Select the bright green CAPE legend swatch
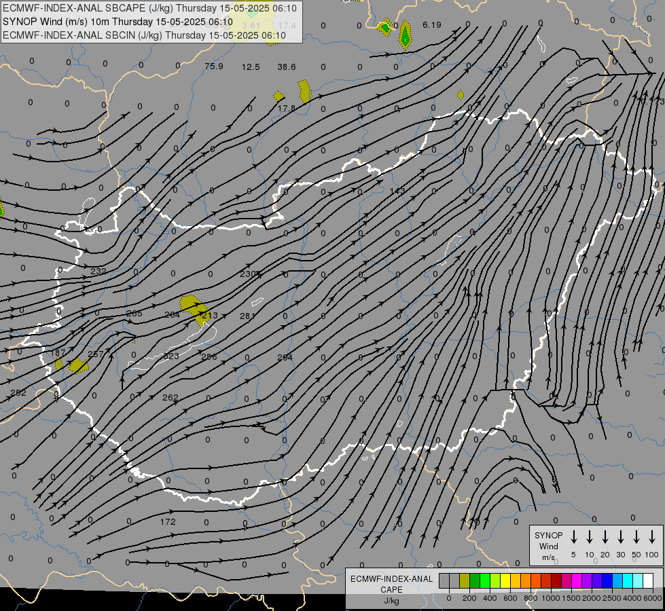This screenshot has width=665, height=611. pyautogui.click(x=485, y=580)
